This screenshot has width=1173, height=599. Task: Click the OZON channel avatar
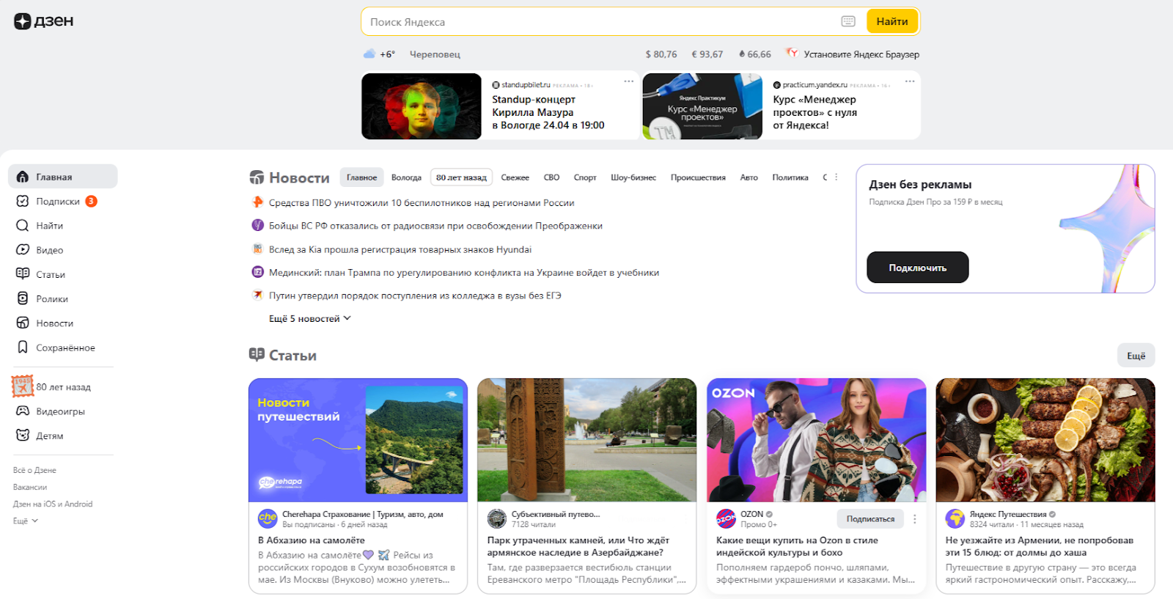click(726, 518)
